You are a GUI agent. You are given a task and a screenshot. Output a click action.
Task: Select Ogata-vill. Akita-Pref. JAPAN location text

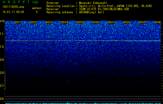(115, 6)
